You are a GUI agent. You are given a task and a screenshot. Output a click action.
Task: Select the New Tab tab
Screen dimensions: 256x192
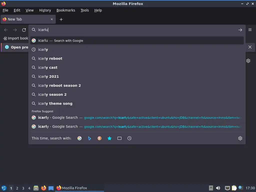28,19
